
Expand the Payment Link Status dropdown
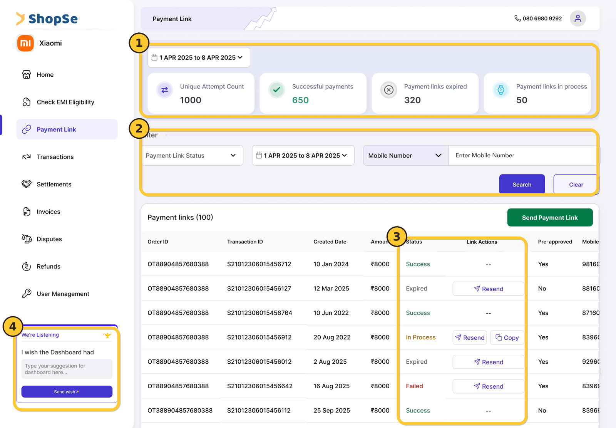coord(192,155)
